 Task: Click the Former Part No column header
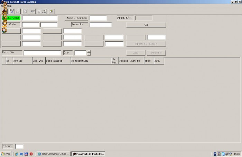[x=131, y=61]
